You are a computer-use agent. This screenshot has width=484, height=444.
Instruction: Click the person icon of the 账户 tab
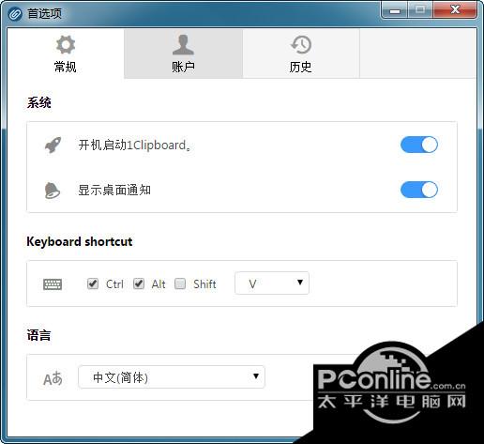183,44
